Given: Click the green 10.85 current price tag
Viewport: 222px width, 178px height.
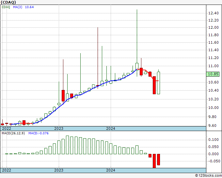Looking at the screenshot, I should (213, 74).
